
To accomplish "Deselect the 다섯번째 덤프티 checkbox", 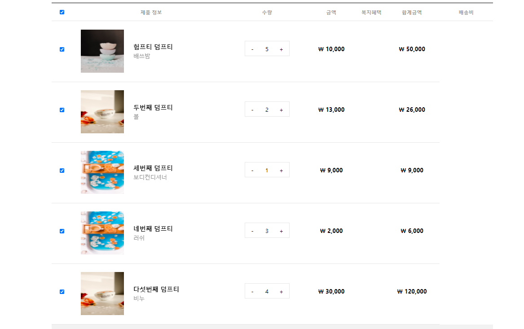I will (x=62, y=292).
